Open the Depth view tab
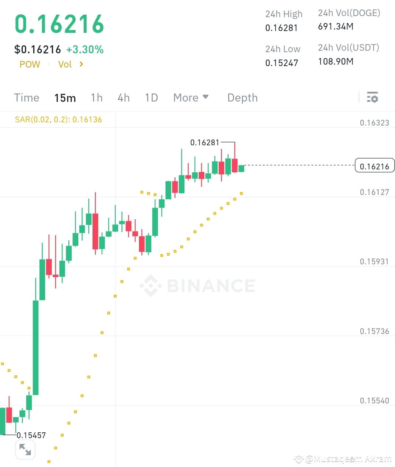Screen dimensions: 395x467 pos(242,97)
